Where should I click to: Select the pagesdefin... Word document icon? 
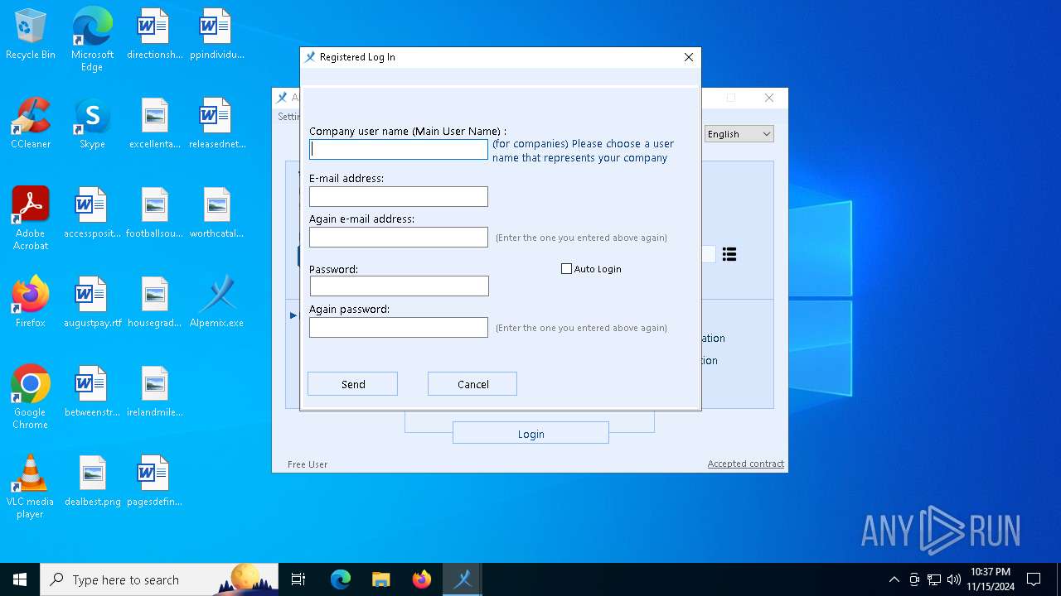[x=154, y=481]
